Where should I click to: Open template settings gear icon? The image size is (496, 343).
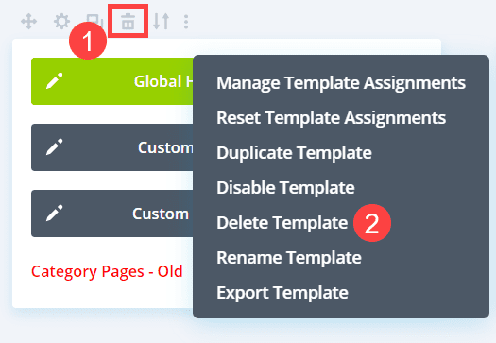[x=61, y=22]
